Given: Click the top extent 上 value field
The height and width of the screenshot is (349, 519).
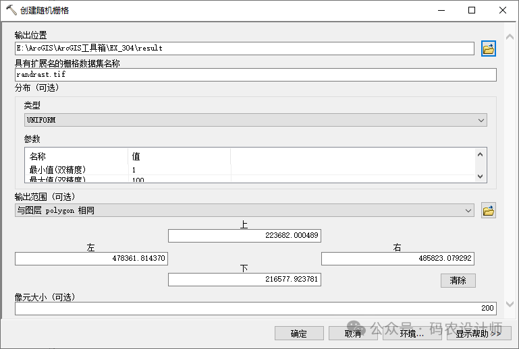Looking at the screenshot, I should click(x=244, y=236).
